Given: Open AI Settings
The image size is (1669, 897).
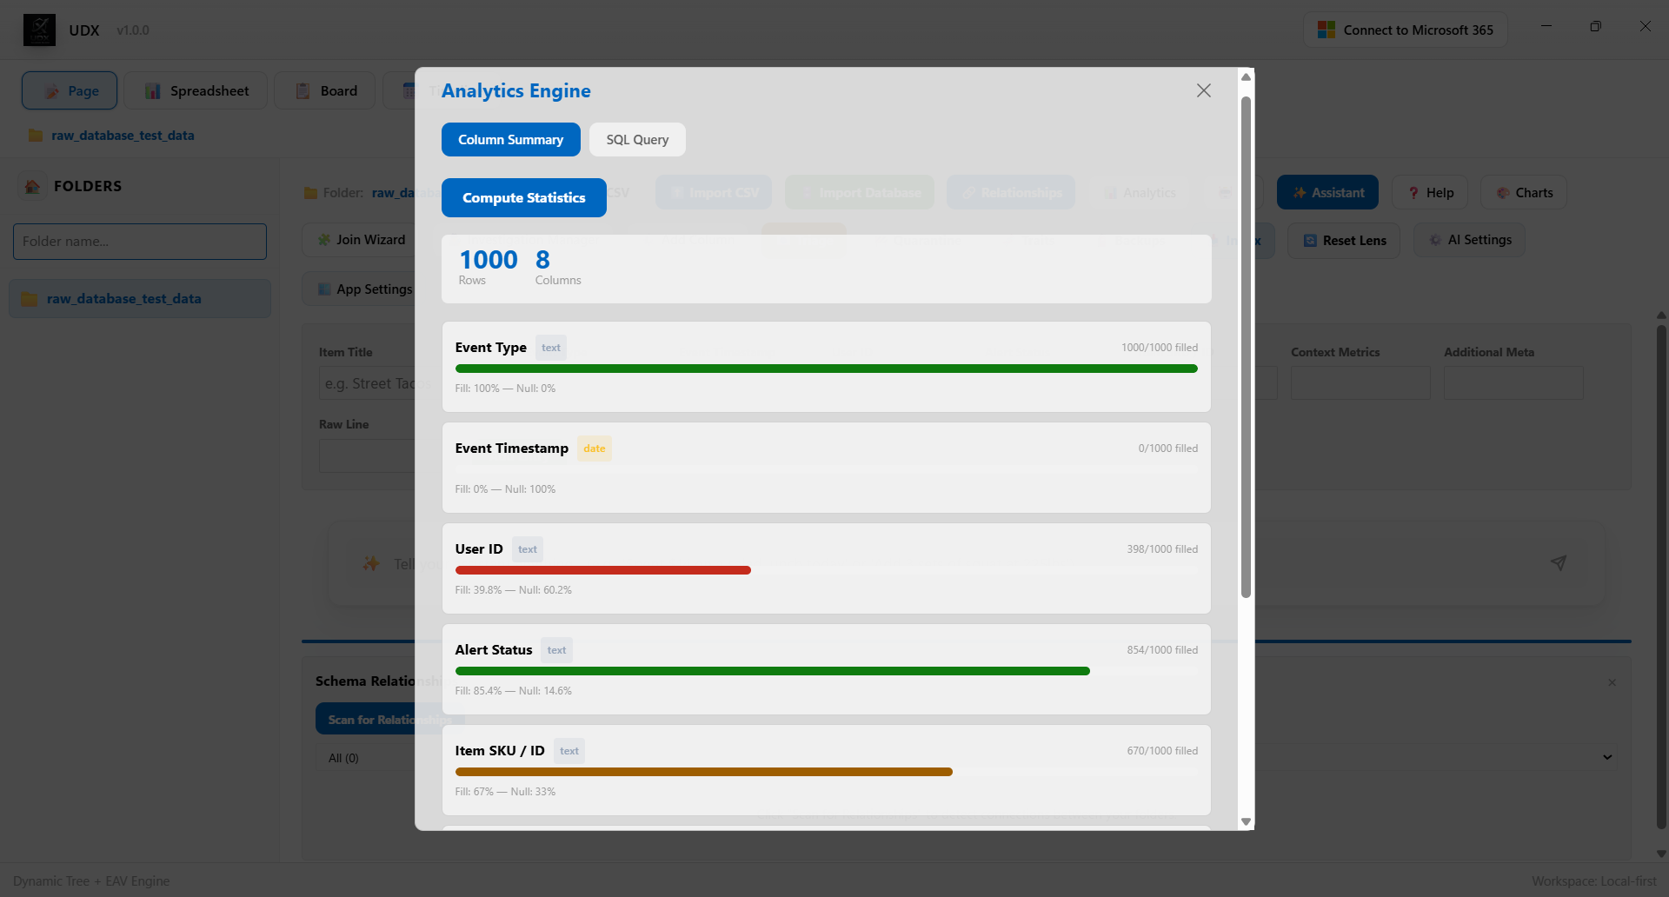Looking at the screenshot, I should (1469, 239).
